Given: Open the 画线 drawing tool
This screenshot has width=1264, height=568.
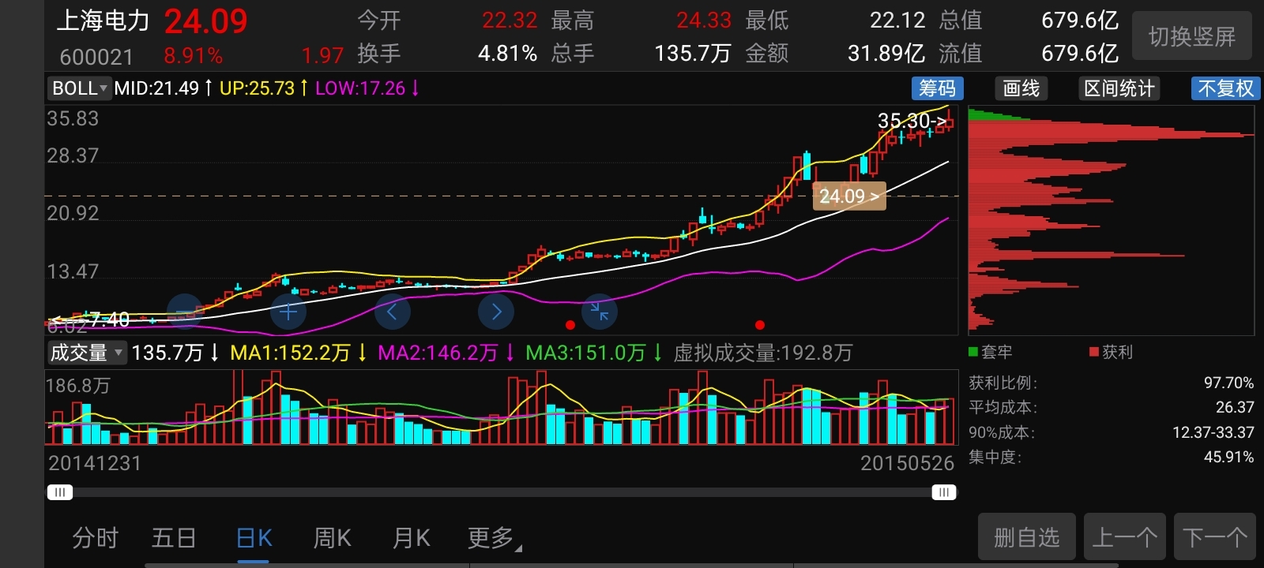Looking at the screenshot, I should tap(1021, 88).
